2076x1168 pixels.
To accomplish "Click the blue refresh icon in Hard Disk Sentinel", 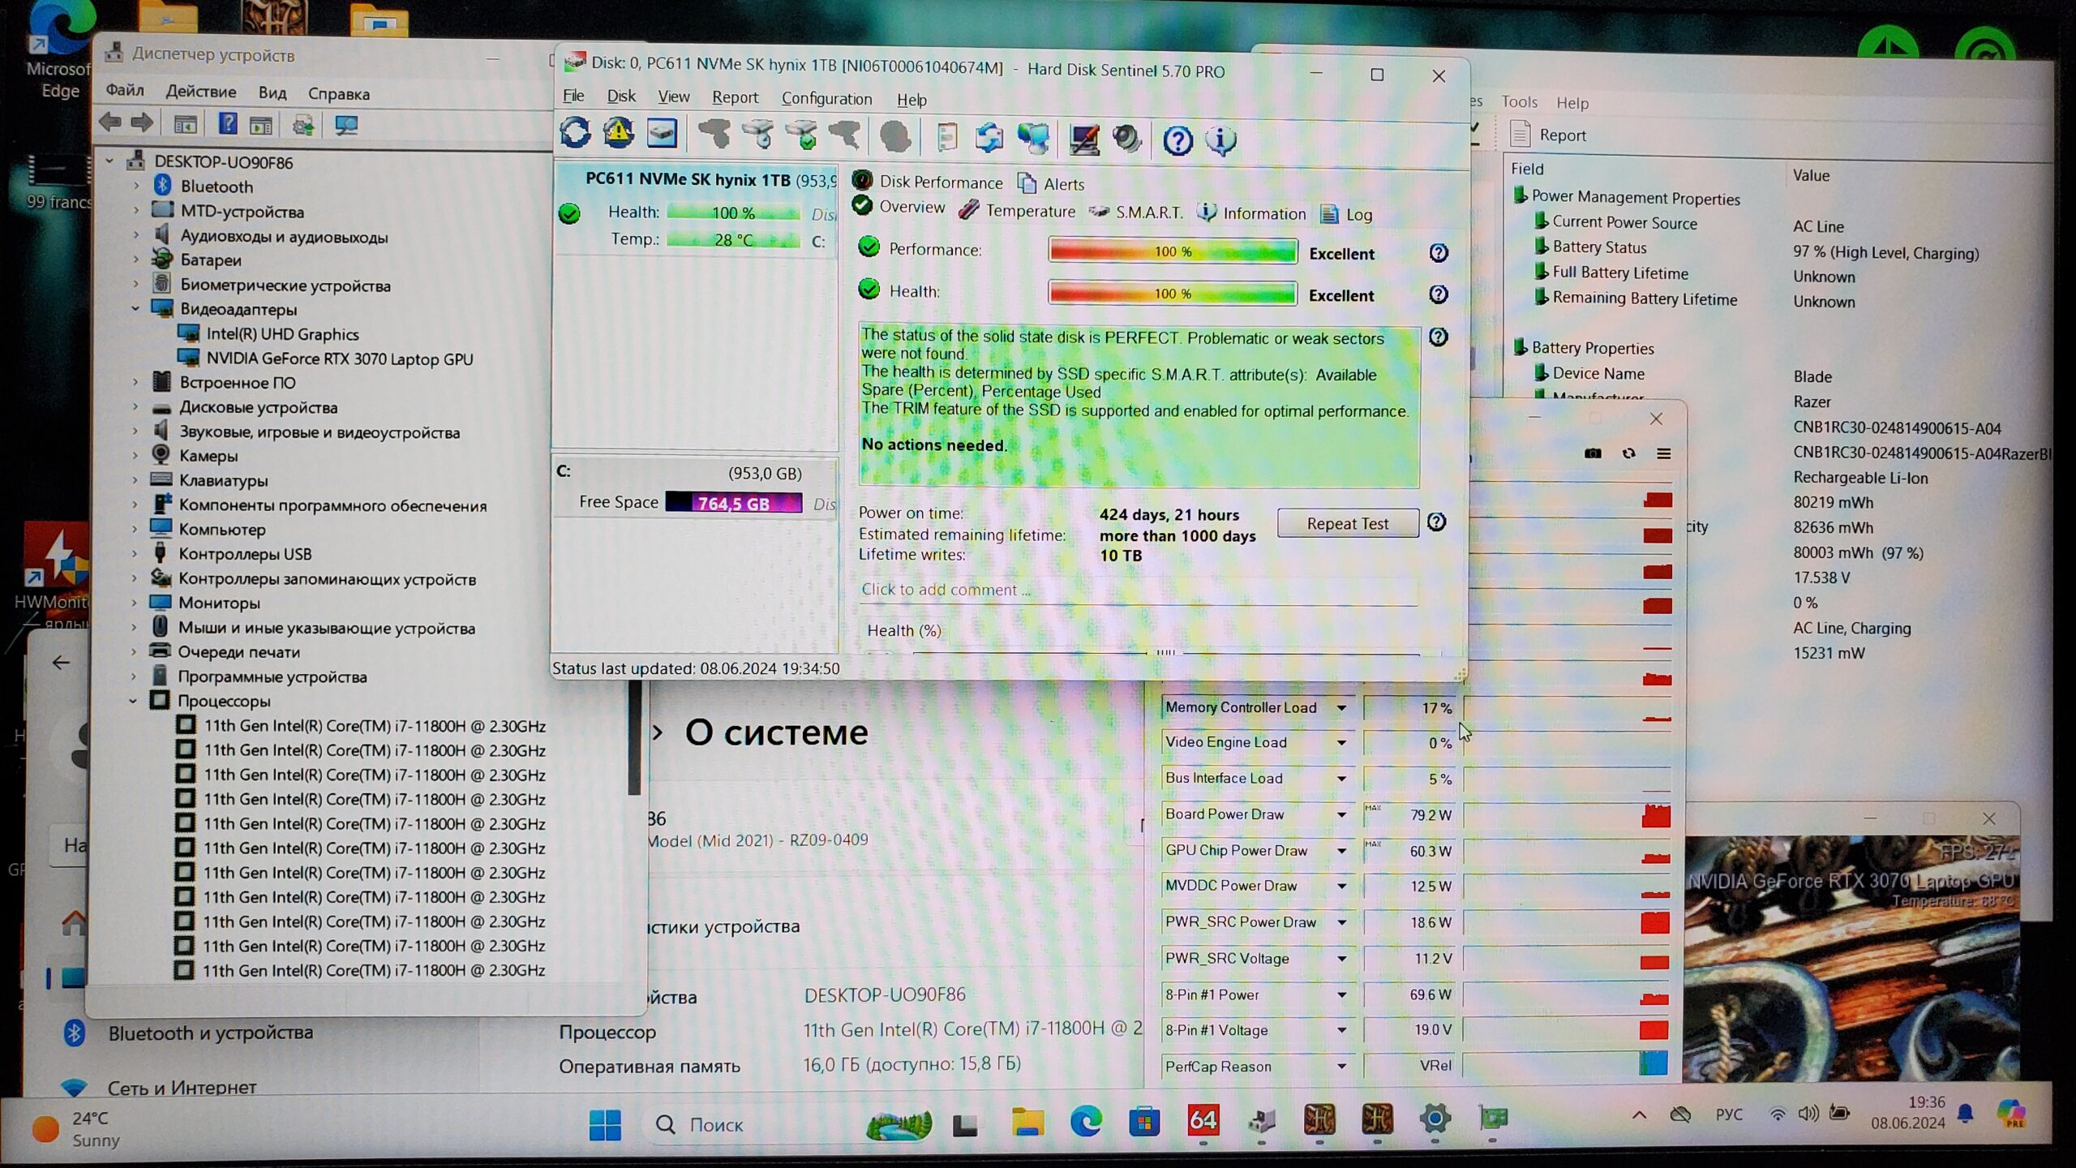I will tap(575, 133).
